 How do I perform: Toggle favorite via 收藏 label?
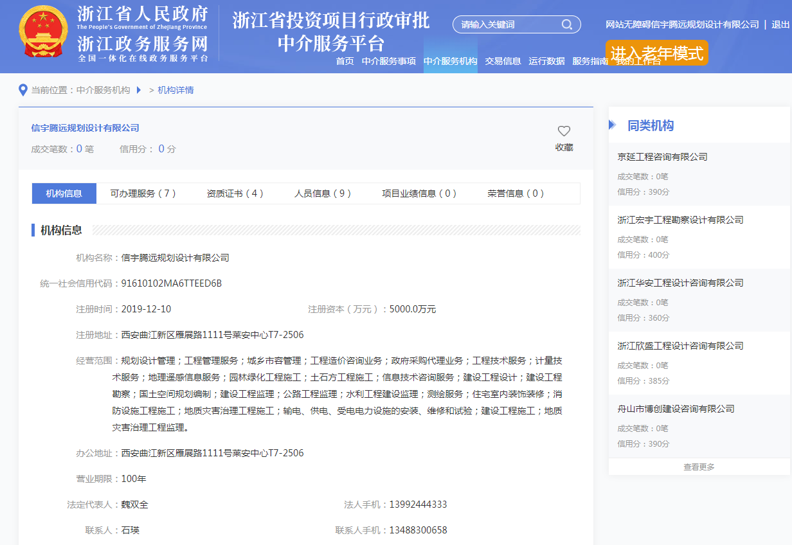(x=564, y=147)
